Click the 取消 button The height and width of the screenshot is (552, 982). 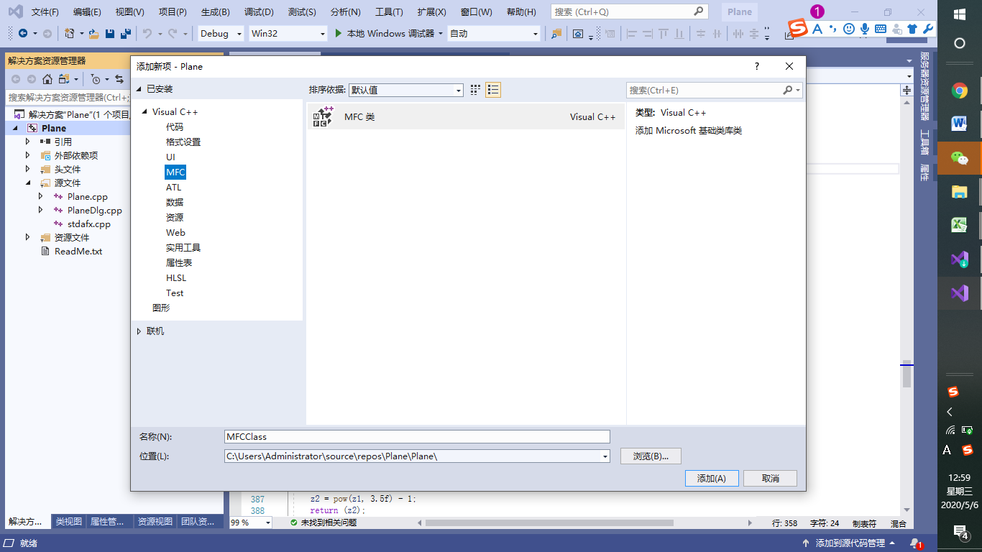(x=770, y=478)
